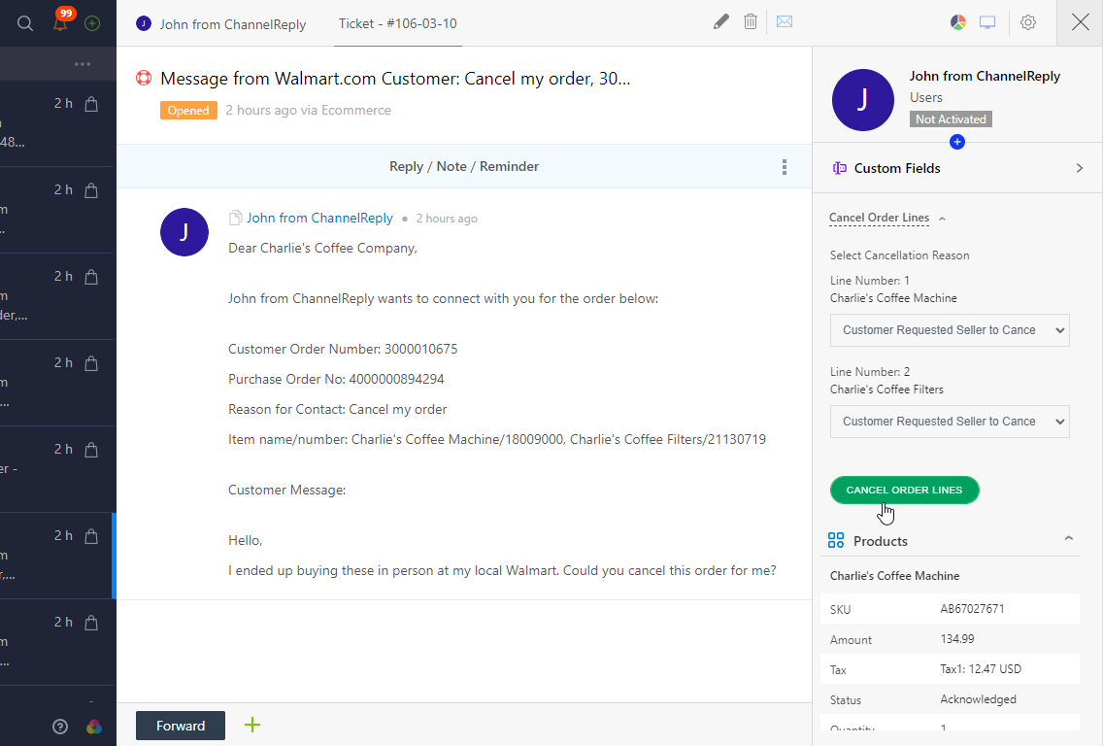Switch to the John from ChannelReply tab

[x=221, y=24]
